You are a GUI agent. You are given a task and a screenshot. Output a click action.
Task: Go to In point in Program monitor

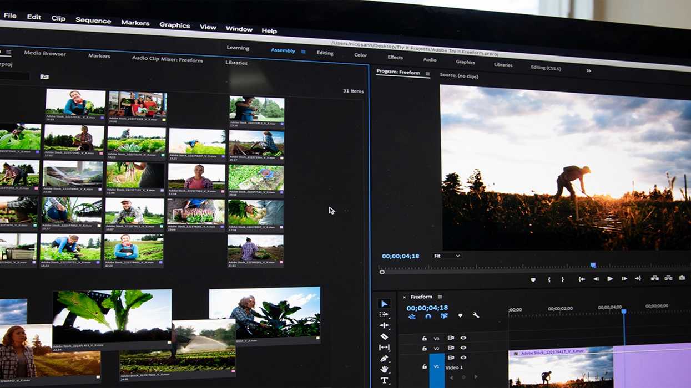pos(582,279)
